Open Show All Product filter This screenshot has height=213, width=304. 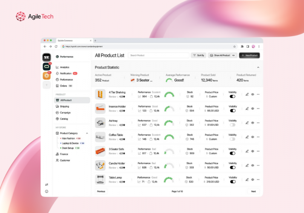[223, 55]
